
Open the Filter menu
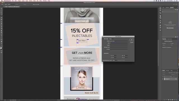pyautogui.click(x=34, y=1)
